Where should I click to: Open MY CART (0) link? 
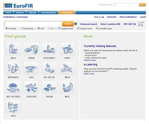click(x=130, y=24)
